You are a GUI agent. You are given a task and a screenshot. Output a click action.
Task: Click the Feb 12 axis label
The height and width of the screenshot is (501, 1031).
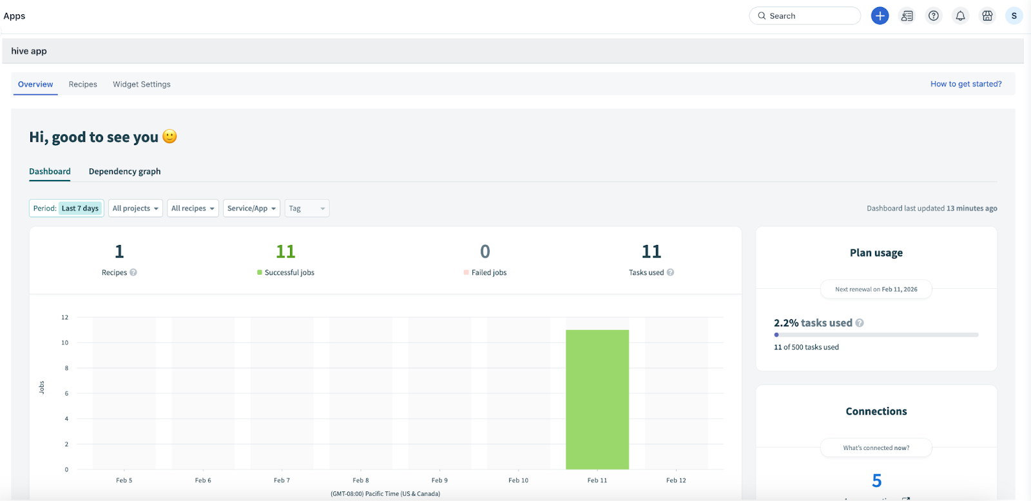[676, 480]
